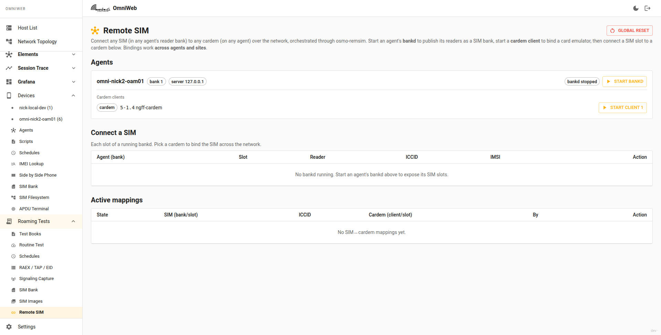The height and width of the screenshot is (335, 661).
Task: Click the Reader column header
Action: click(317, 157)
